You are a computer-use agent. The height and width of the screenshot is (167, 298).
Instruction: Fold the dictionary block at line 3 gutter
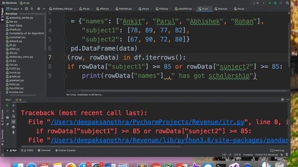[64, 21]
